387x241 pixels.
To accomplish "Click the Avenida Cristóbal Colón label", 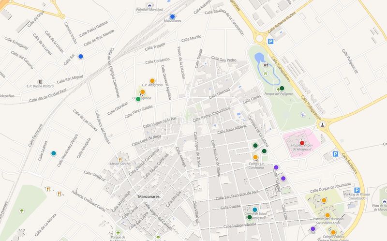I will tap(89, 201).
